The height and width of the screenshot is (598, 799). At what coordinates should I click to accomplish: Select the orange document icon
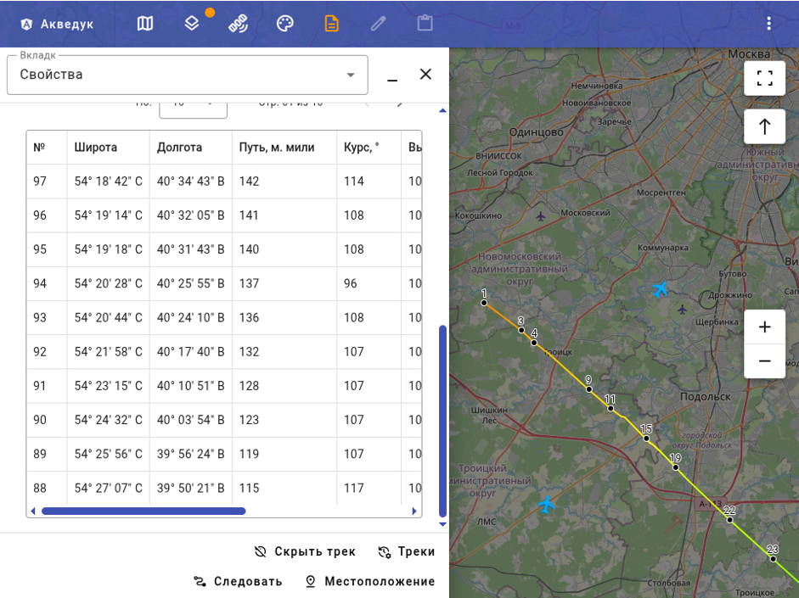(332, 24)
